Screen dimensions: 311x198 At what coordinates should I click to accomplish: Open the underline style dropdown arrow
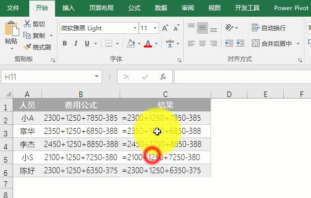[95, 43]
